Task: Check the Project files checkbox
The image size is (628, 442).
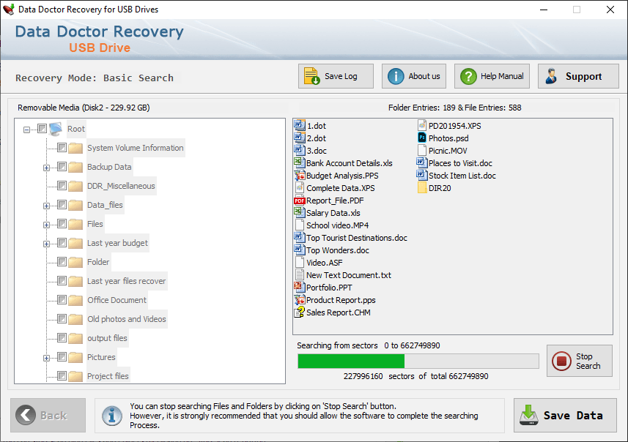Action: pyautogui.click(x=62, y=375)
